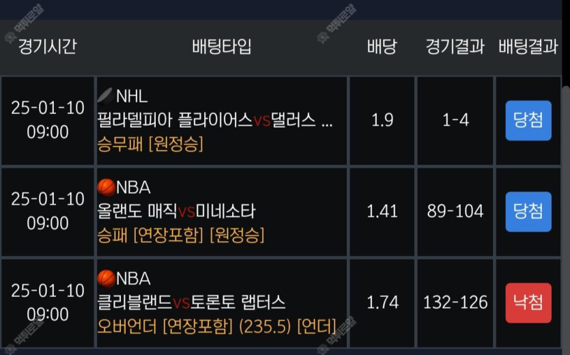Image resolution: width=570 pixels, height=355 pixels.
Task: Click the basketball icon beside Orlando Magic match
Action: (x=106, y=187)
